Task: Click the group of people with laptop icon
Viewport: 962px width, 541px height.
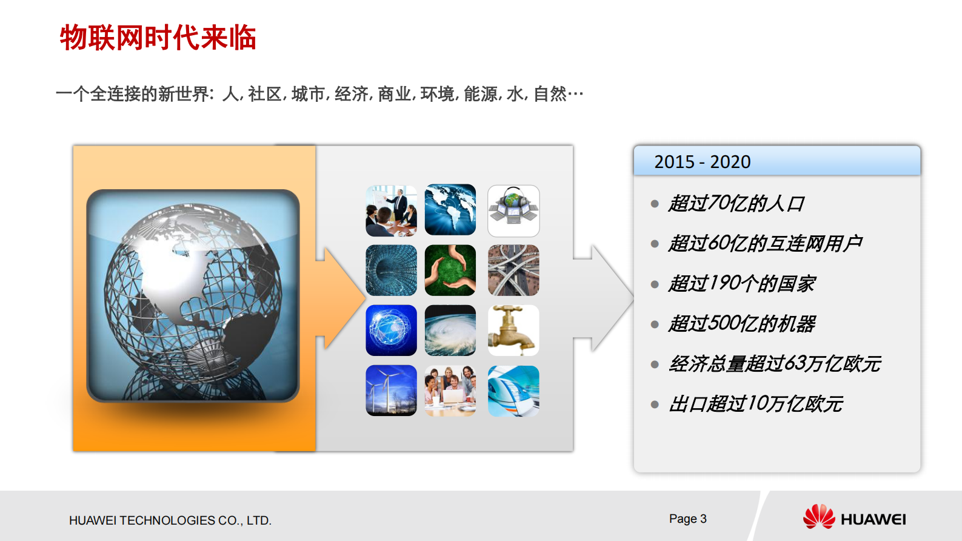Action: point(450,391)
